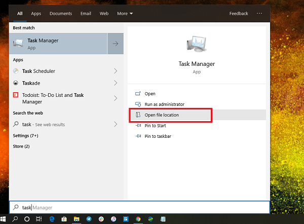Switch to the Apps filter tab
The height and width of the screenshot is (224, 304).
(36, 14)
